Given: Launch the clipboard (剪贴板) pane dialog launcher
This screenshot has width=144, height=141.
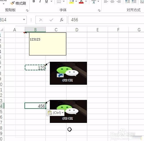Looking at the screenshot, I should (x=27, y=10).
